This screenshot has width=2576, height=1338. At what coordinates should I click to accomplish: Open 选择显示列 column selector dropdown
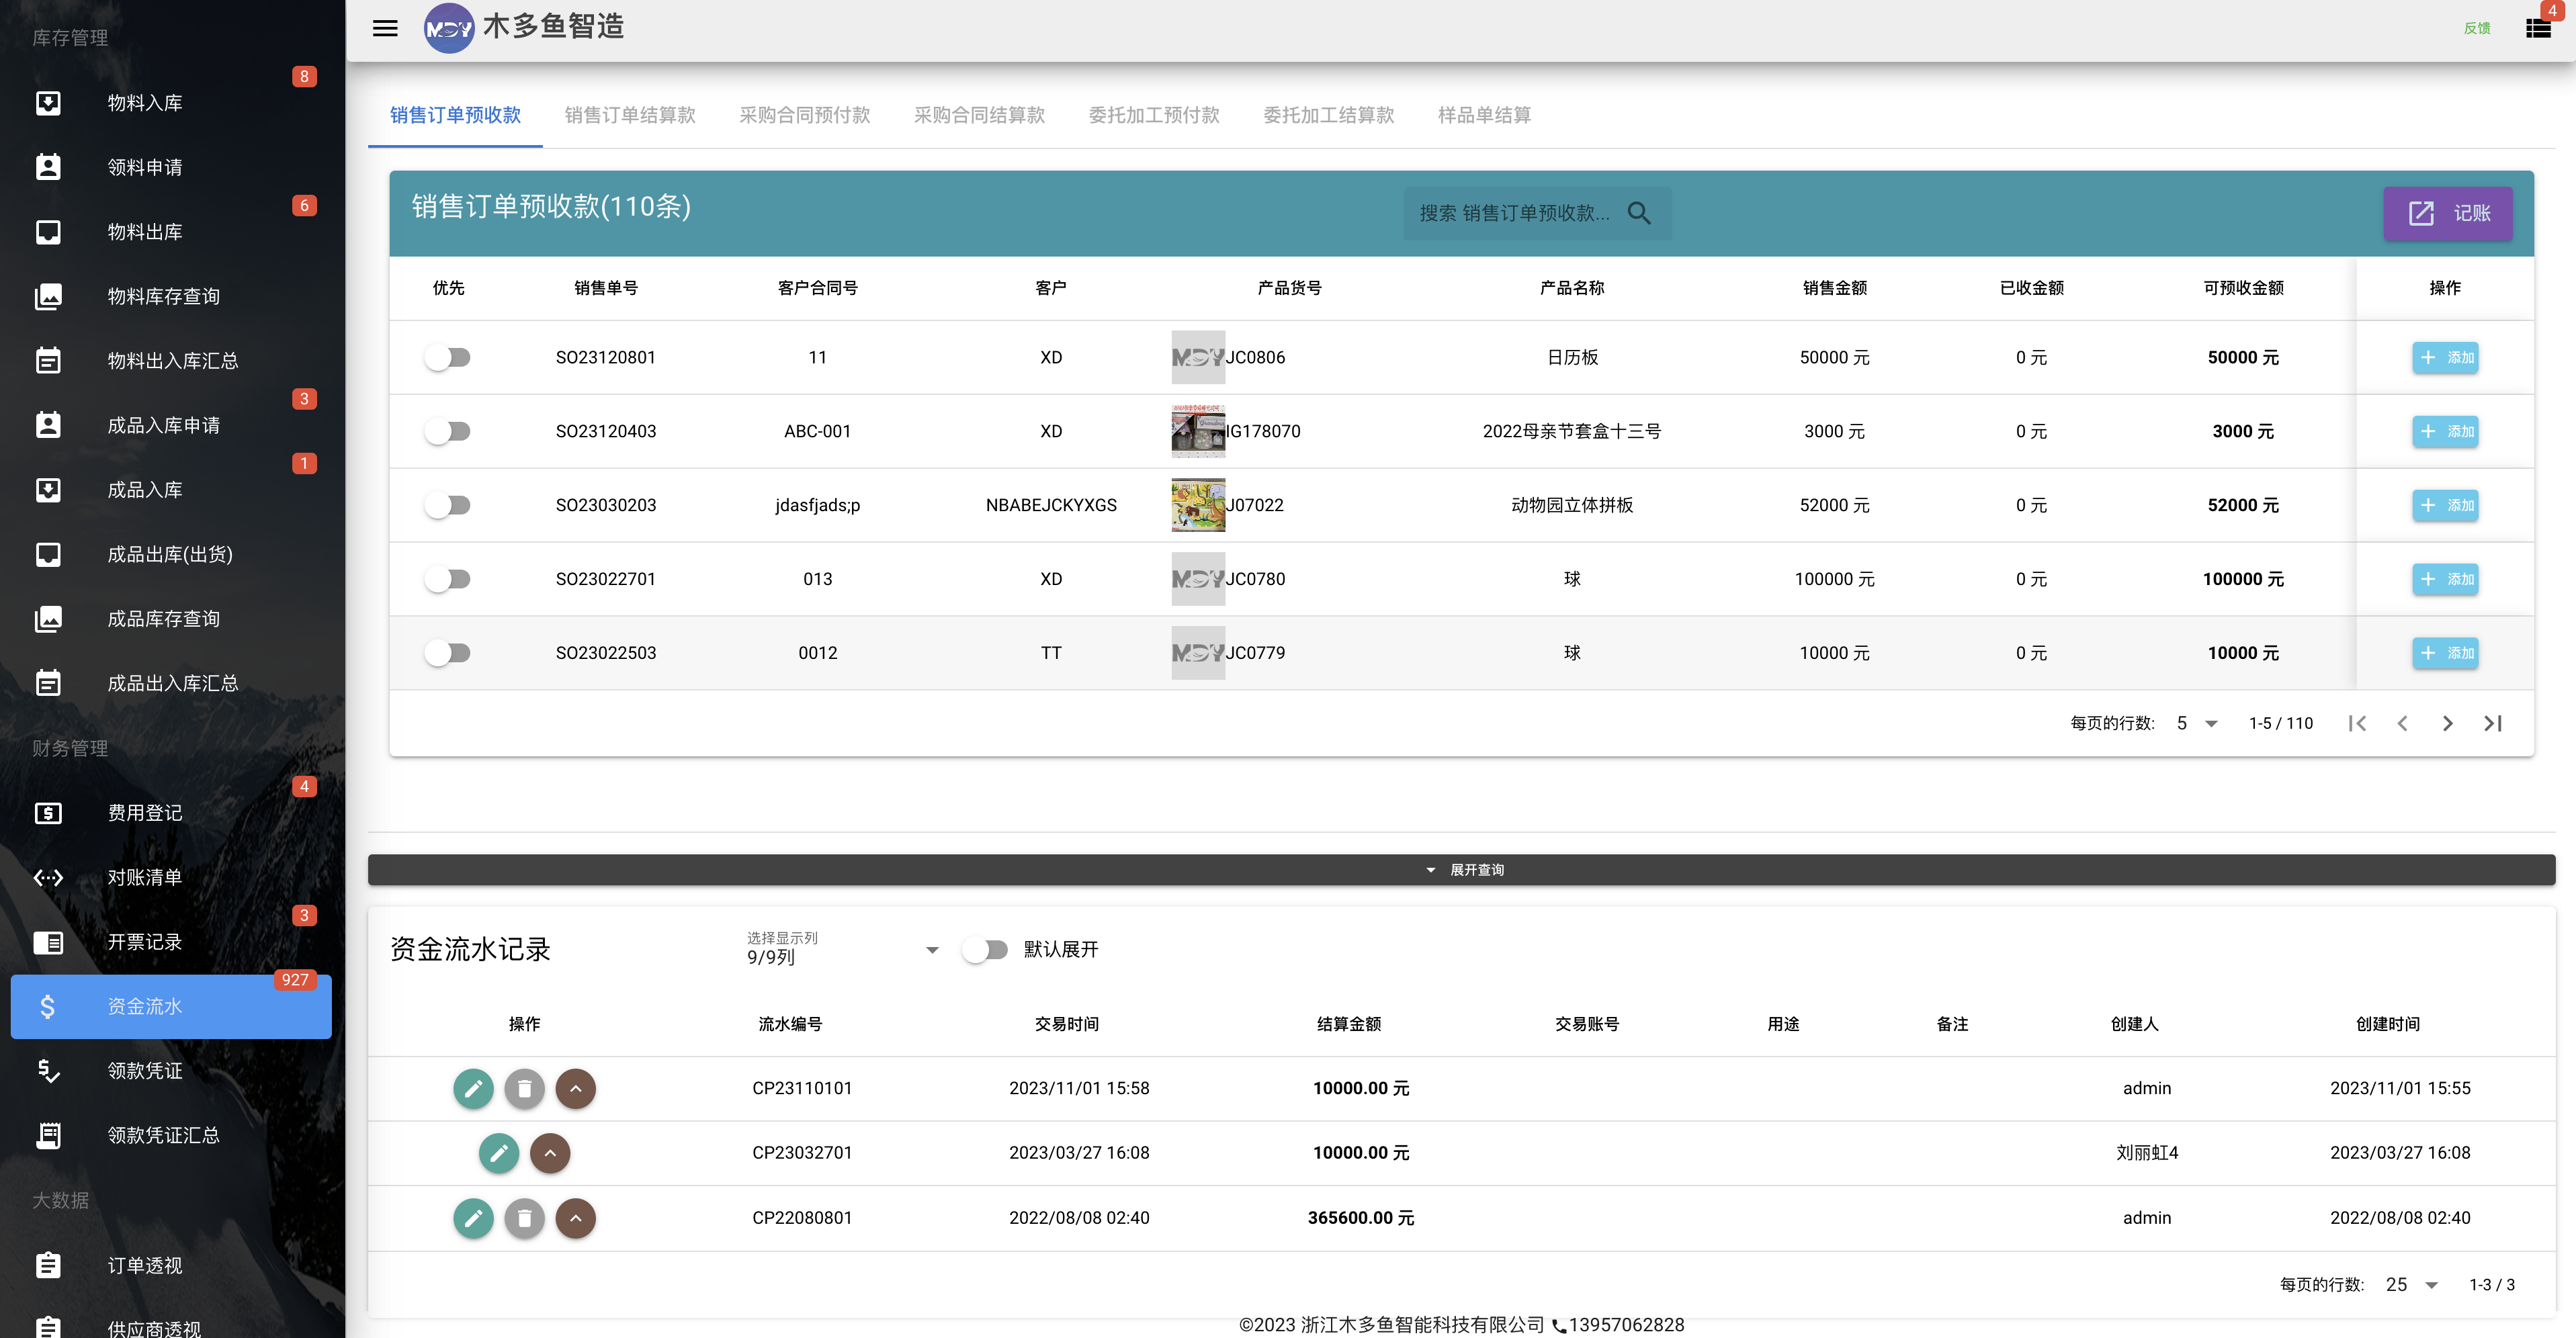tap(843, 949)
